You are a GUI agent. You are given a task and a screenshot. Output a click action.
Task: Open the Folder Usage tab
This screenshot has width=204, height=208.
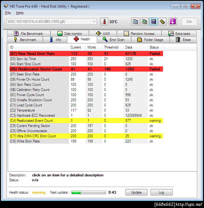coord(150,40)
